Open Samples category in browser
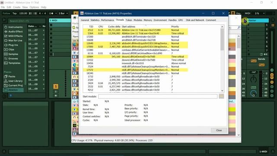This screenshot has height=156, width=277. (x=11, y=54)
